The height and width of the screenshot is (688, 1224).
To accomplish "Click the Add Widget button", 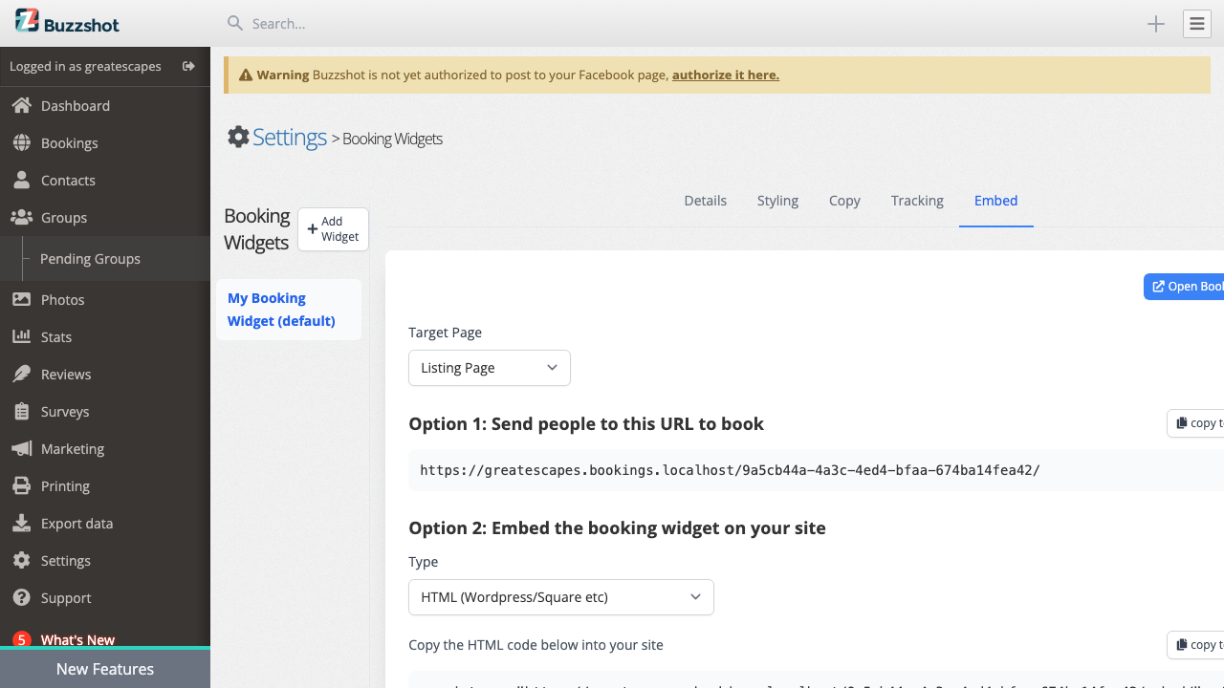I will [333, 229].
